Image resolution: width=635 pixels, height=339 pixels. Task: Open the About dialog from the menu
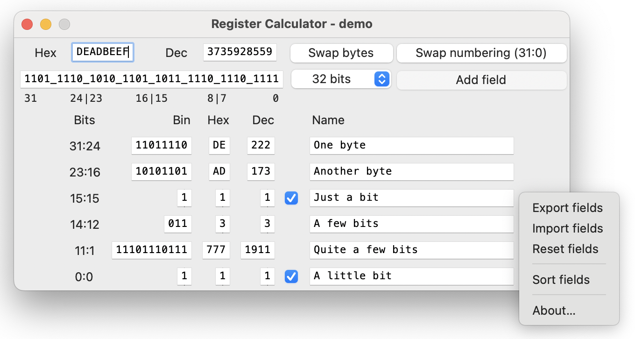pos(554,311)
